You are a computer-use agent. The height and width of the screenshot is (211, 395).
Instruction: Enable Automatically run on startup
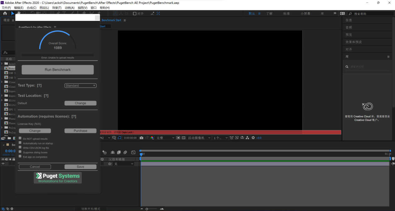tap(20, 143)
